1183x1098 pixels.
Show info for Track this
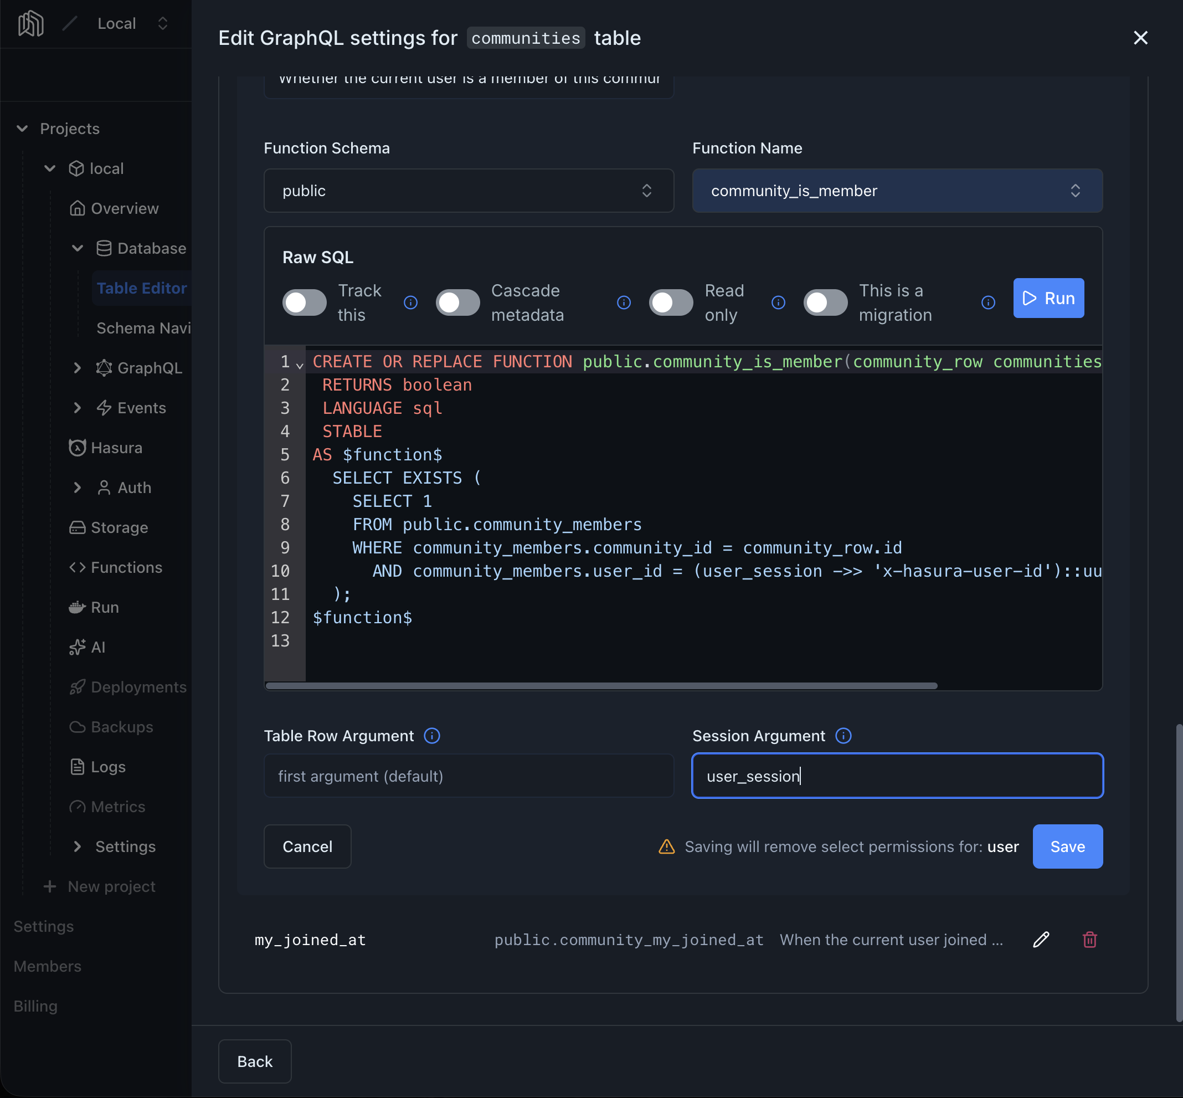(410, 302)
